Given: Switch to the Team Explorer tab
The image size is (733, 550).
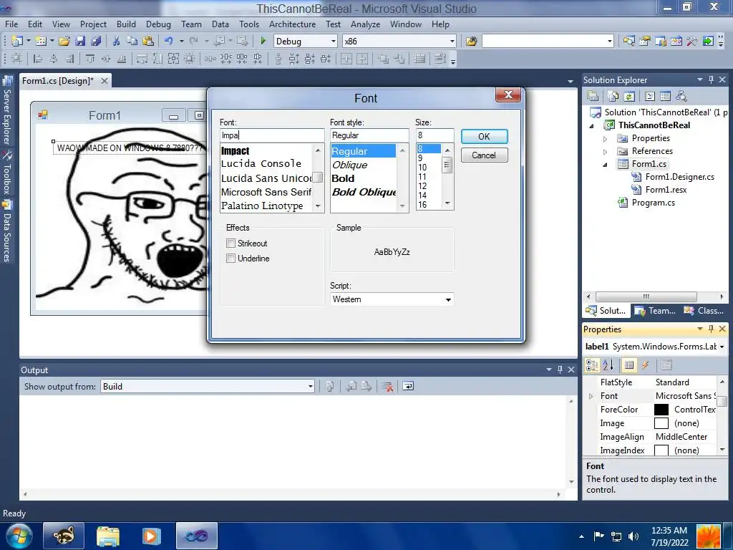Looking at the screenshot, I should (x=655, y=311).
